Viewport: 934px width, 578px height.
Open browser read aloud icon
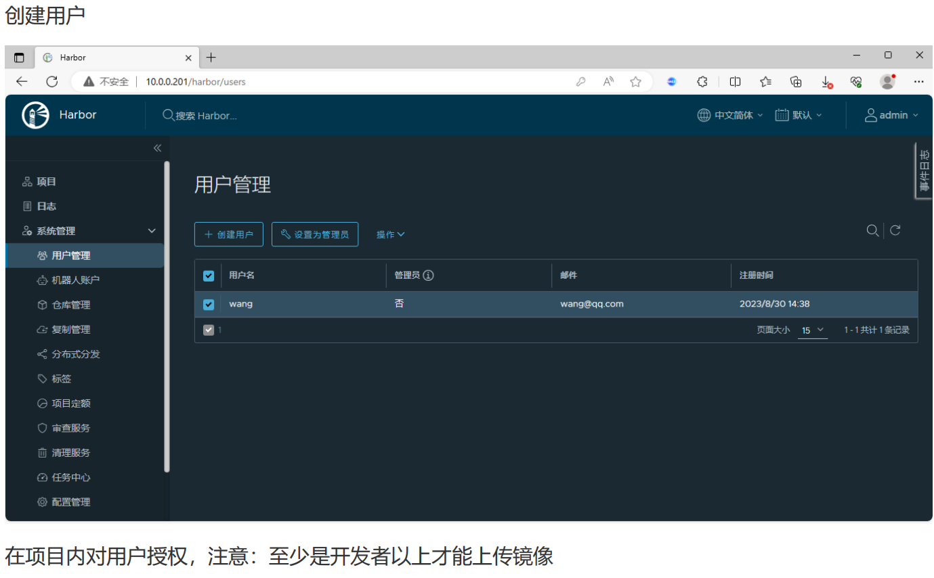click(608, 82)
